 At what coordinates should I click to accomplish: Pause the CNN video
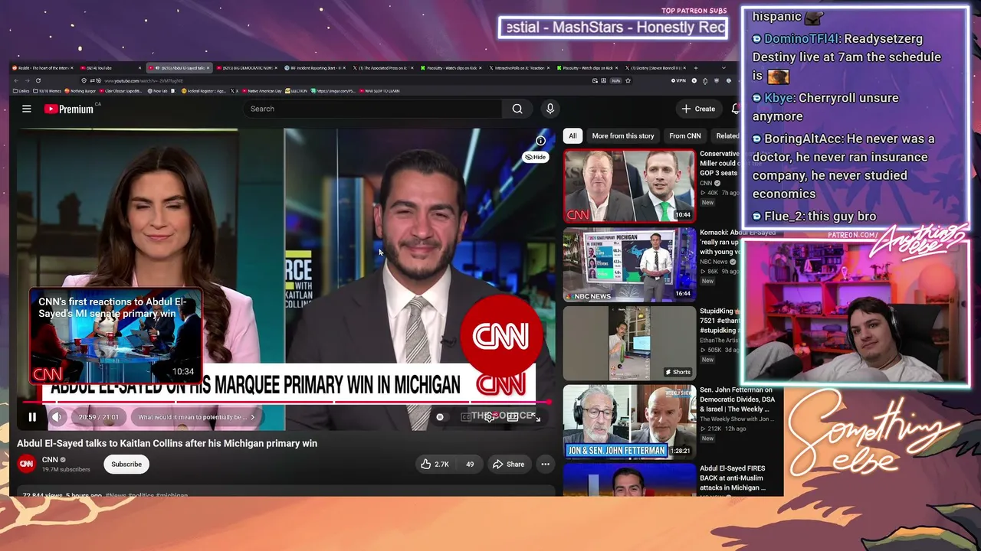point(32,417)
